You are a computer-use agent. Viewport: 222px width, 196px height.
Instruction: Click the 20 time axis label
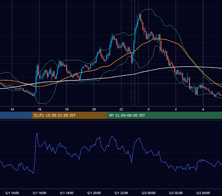(94, 109)
